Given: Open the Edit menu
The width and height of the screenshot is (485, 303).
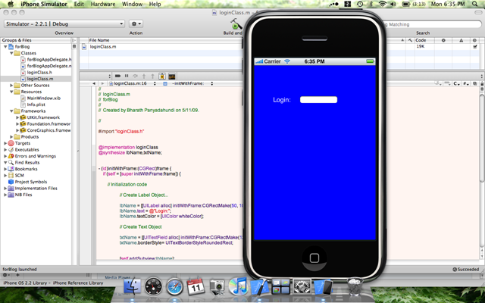Looking at the screenshot, I should pos(79,4).
